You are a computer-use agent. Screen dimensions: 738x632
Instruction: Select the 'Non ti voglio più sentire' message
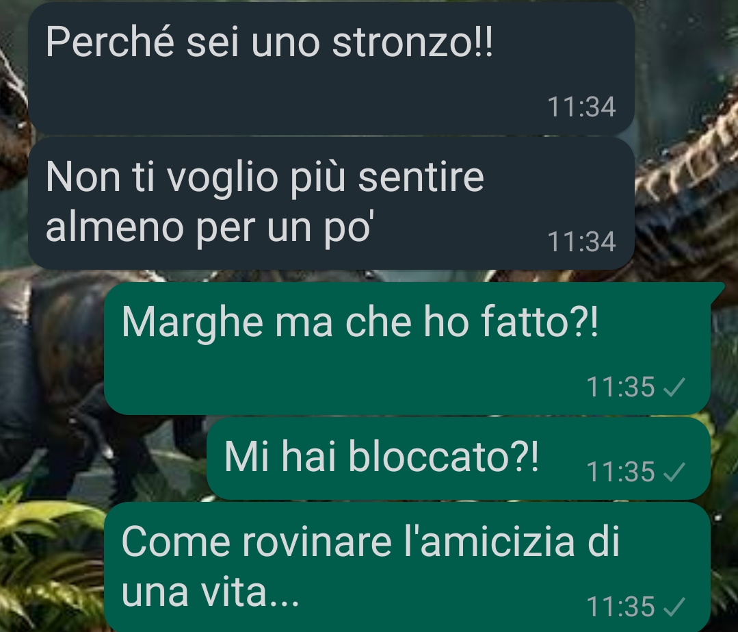click(331, 203)
